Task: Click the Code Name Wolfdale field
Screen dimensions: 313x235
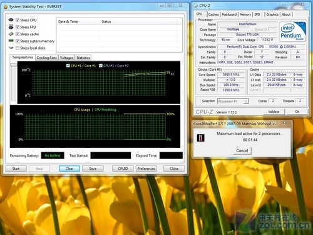Action: pyautogui.click(x=233, y=29)
